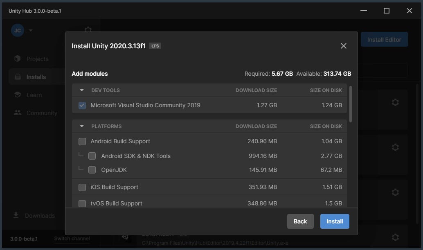Enable Android SDK & NDK Tools checkbox
Image resolution: width=423 pixels, height=250 pixels.
pyautogui.click(x=92, y=156)
